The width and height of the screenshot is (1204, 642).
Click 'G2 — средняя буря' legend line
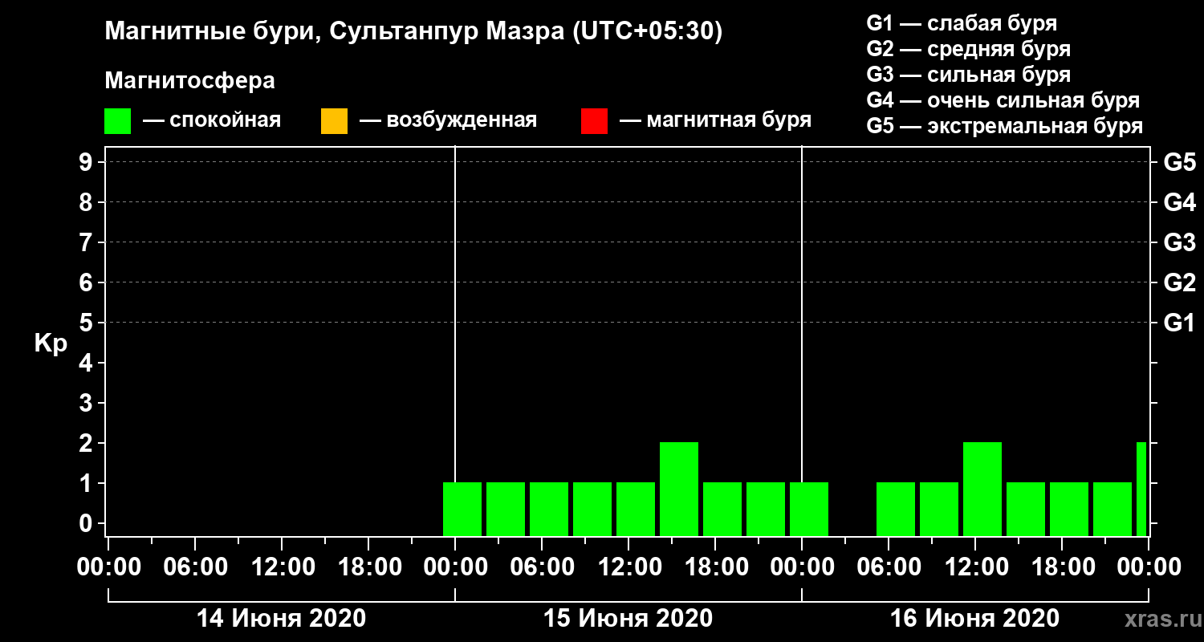tap(968, 49)
